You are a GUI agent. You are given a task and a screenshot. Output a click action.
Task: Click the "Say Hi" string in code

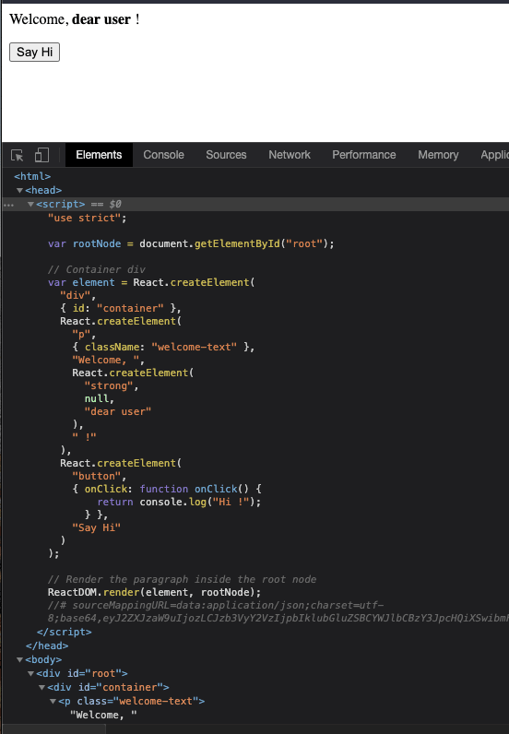tap(97, 528)
